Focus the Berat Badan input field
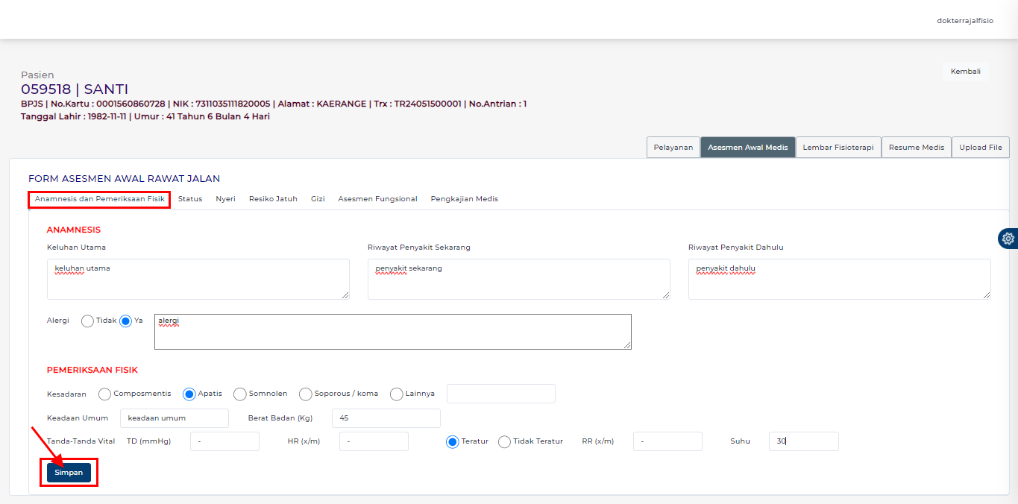1018x504 pixels. 386,418
